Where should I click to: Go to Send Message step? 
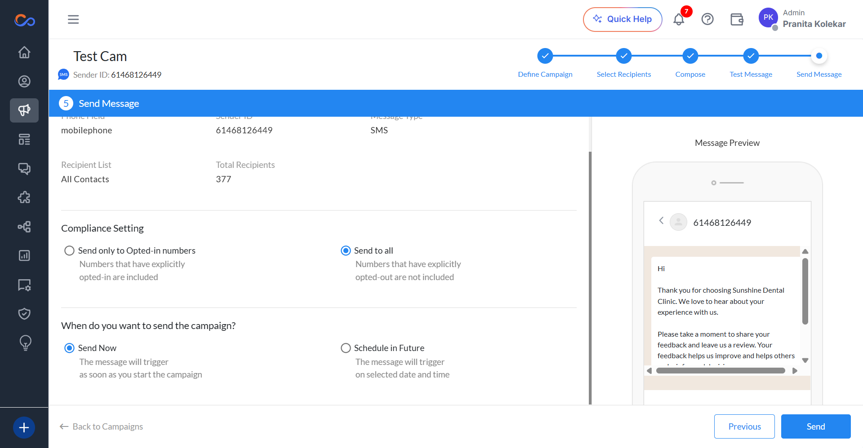[x=819, y=56]
